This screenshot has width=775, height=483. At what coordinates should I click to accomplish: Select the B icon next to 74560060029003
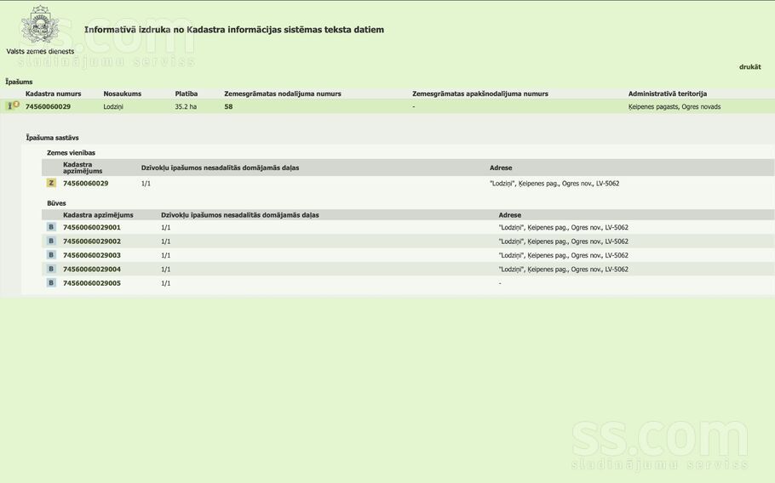51,255
